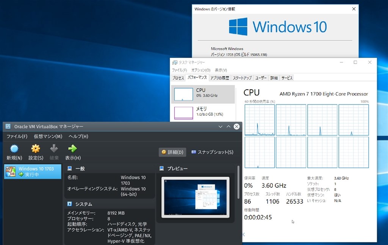The height and width of the screenshot is (245, 388).
Task: Roll down VirtualBox window chevron button
Action: [220, 126]
